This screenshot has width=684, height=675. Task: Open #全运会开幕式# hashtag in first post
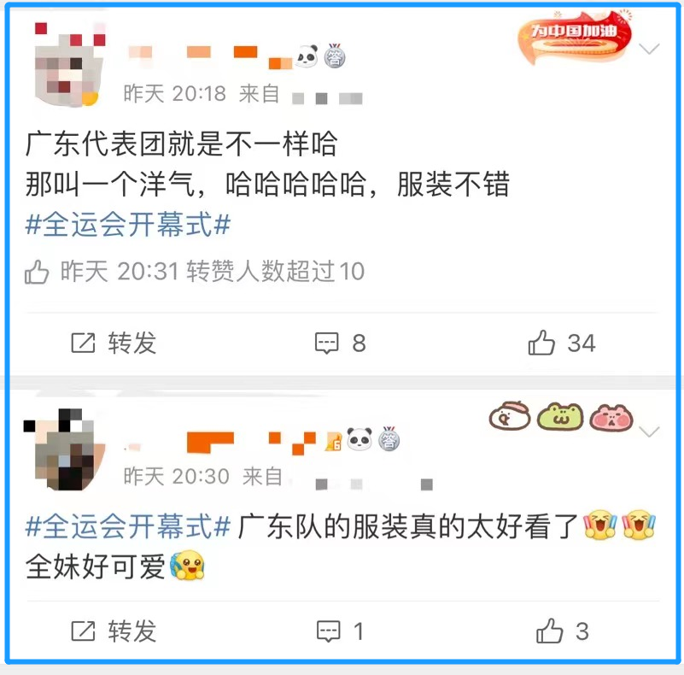coord(128,225)
